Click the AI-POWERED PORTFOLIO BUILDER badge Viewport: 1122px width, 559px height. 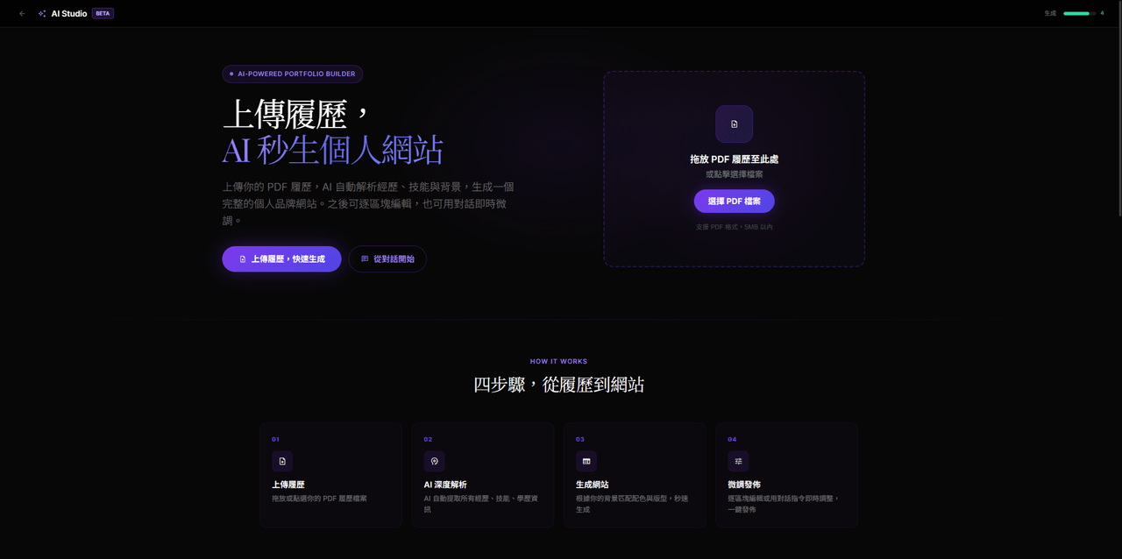[292, 74]
